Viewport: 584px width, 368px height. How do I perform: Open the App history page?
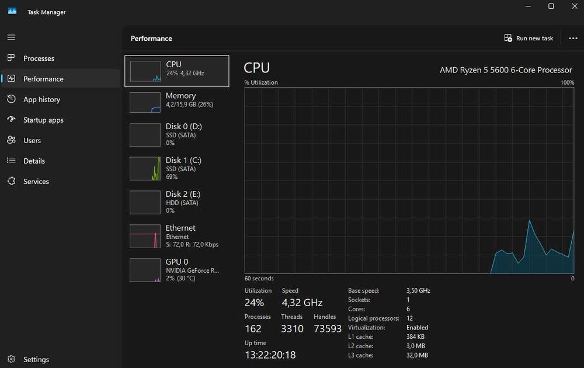[60, 99]
